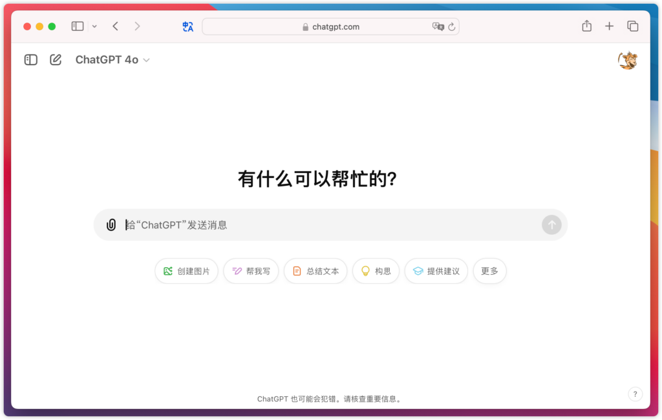662x420 pixels.
Task: Open the user profile avatar menu
Action: click(x=627, y=61)
